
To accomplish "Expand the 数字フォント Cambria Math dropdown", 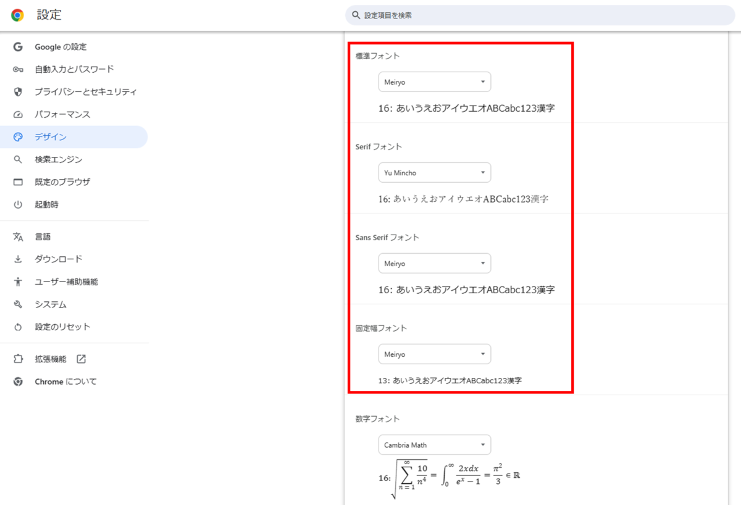I will [434, 444].
